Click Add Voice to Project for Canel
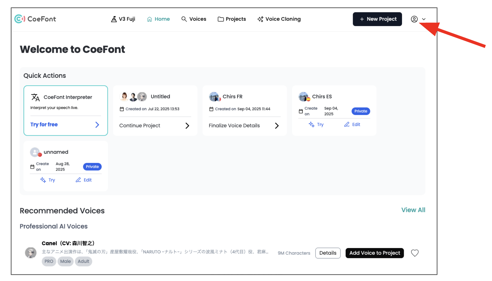The height and width of the screenshot is (281, 492). point(375,253)
